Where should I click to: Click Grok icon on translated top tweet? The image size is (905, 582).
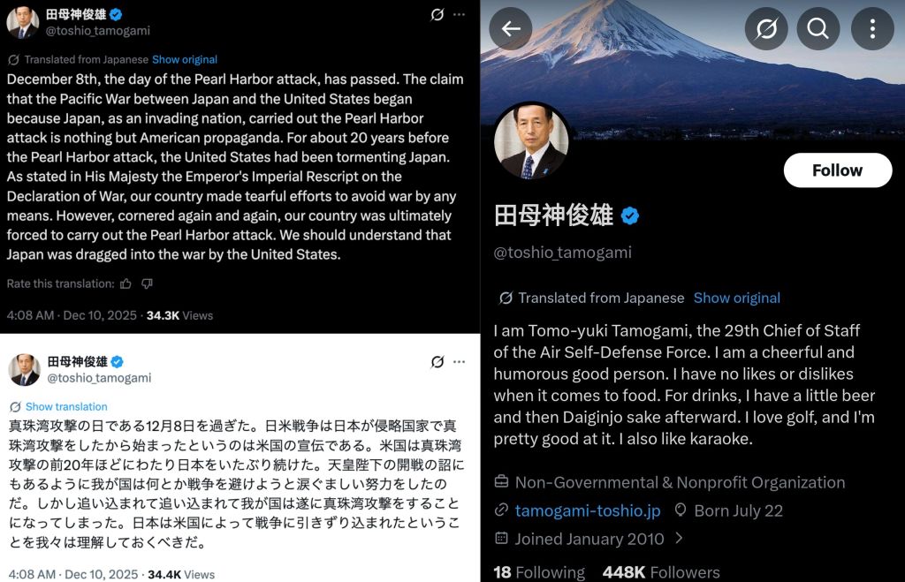point(437,14)
